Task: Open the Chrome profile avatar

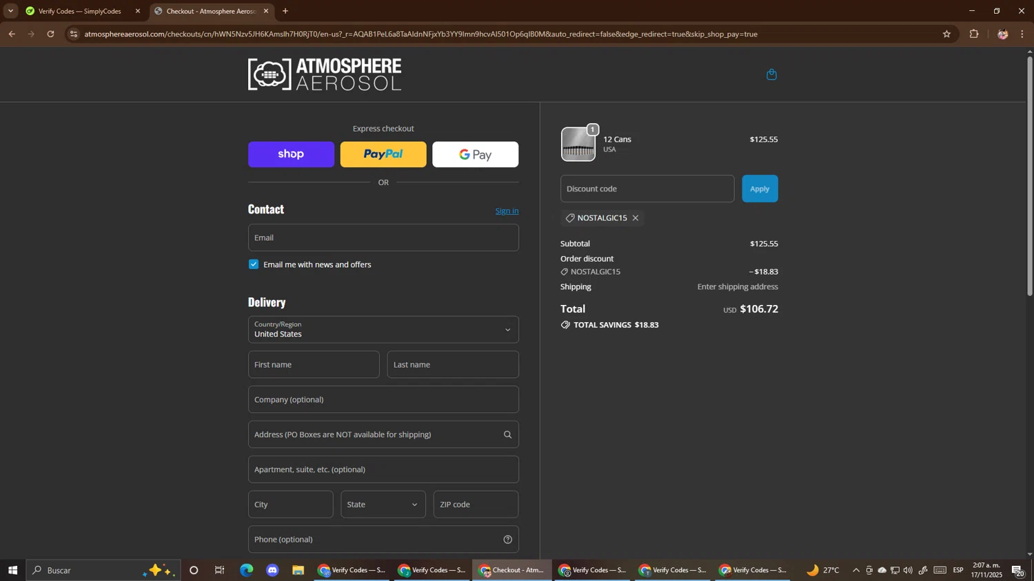Action: pyautogui.click(x=1002, y=34)
